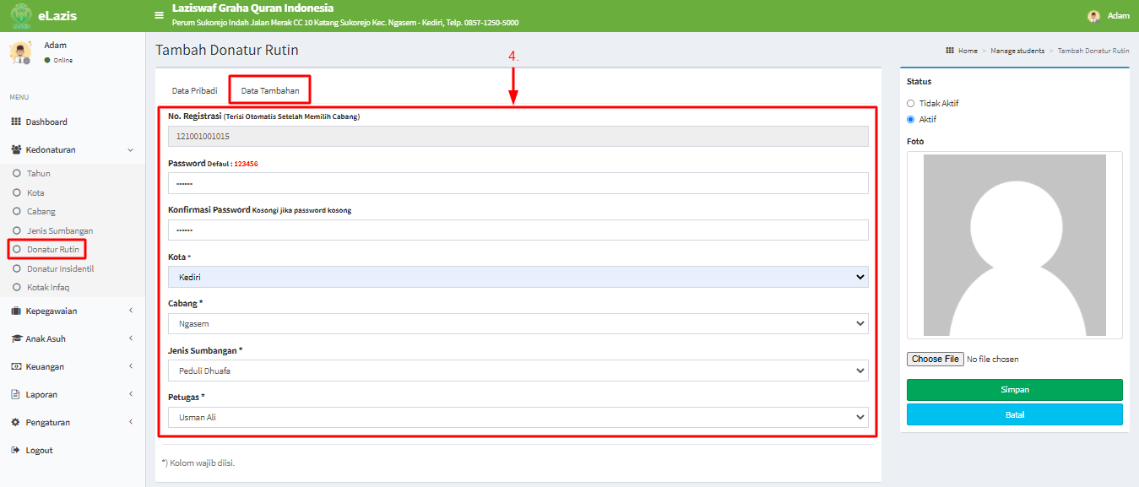
Task: Click the Online status indicator
Action: pyautogui.click(x=58, y=60)
